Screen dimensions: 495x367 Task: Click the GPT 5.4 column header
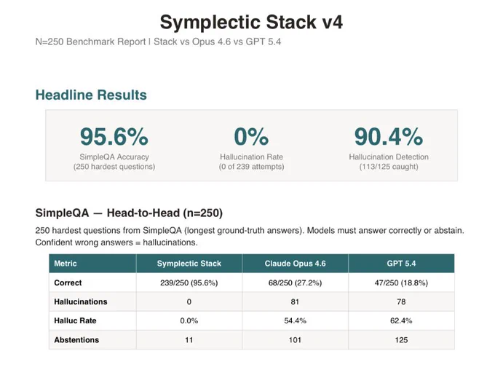coord(401,264)
